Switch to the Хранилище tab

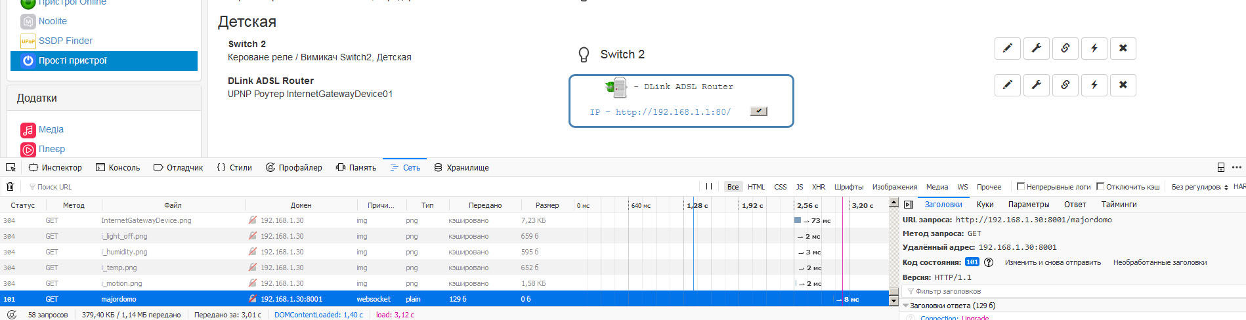pos(462,168)
